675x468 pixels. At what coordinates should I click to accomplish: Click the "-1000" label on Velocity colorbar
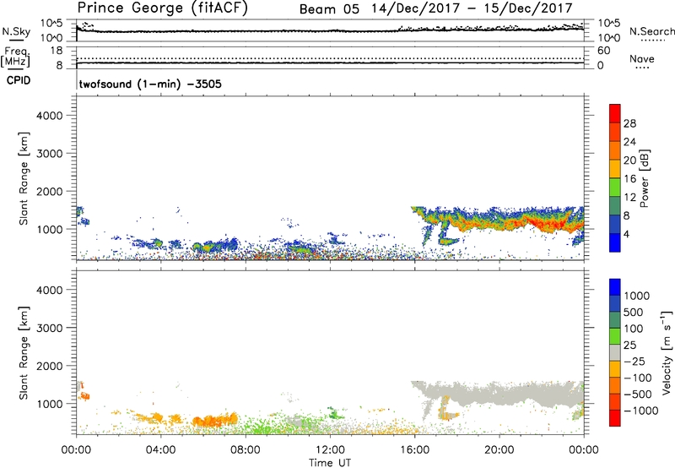pos(641,411)
